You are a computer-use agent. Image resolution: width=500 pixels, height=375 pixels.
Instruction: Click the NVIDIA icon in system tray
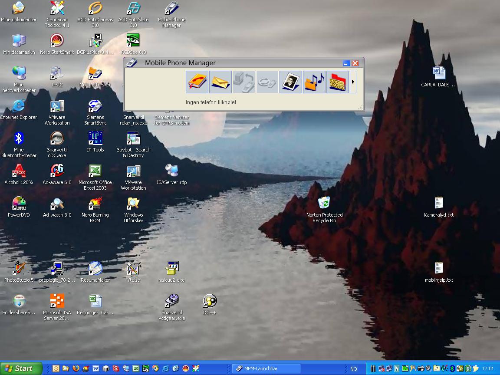click(x=460, y=368)
